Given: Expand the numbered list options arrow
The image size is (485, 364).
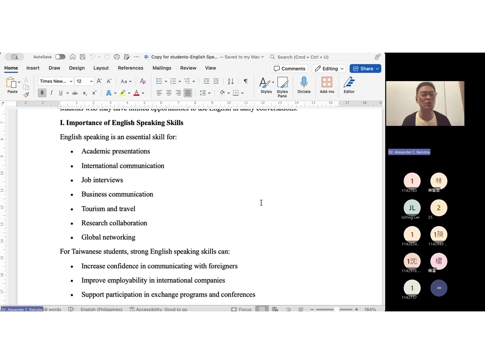Looking at the screenshot, I should [x=180, y=82].
